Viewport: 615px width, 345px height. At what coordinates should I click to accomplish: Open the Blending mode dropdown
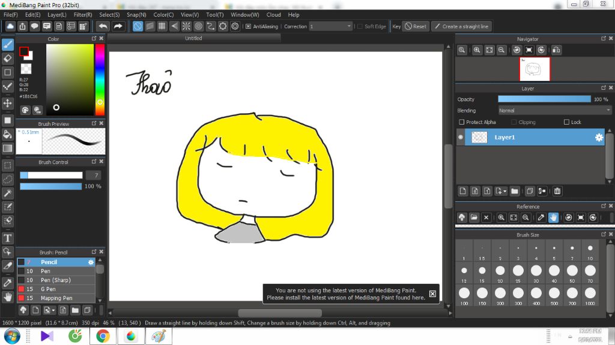tap(554, 111)
